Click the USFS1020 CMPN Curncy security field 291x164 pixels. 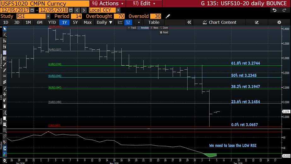44,3
